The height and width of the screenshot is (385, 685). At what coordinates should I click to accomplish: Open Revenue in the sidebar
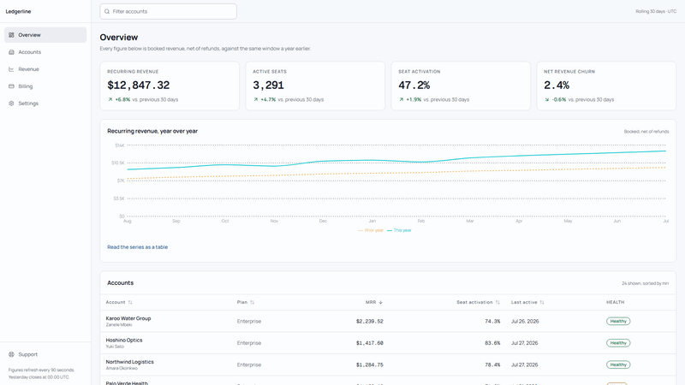pos(45,69)
